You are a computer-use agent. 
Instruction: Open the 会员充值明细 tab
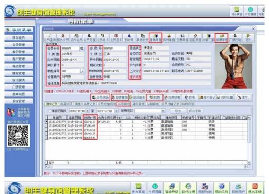click(107, 104)
